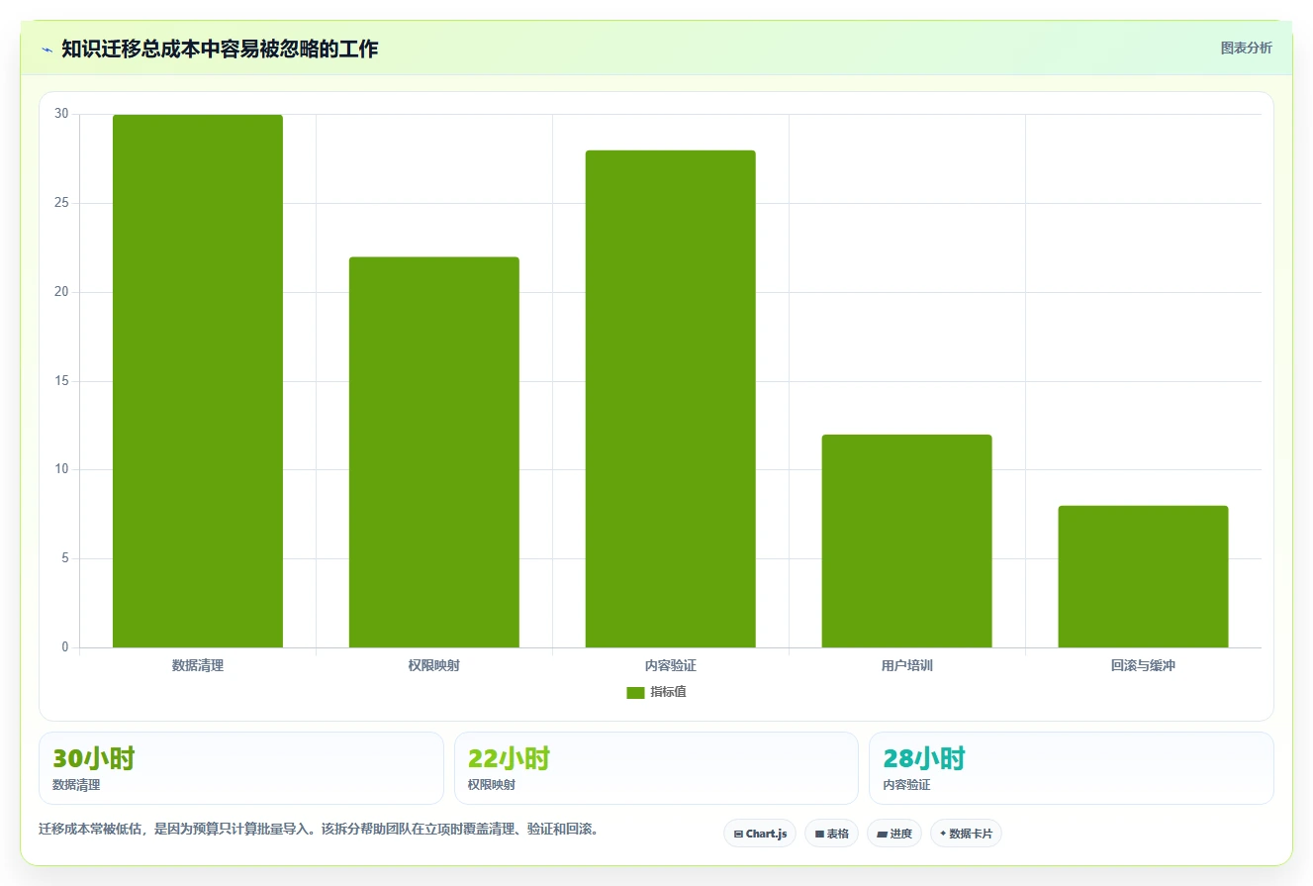Click the 回滚与缓冲 axis label
Viewport: 1313px width, 886px height.
1143,666
